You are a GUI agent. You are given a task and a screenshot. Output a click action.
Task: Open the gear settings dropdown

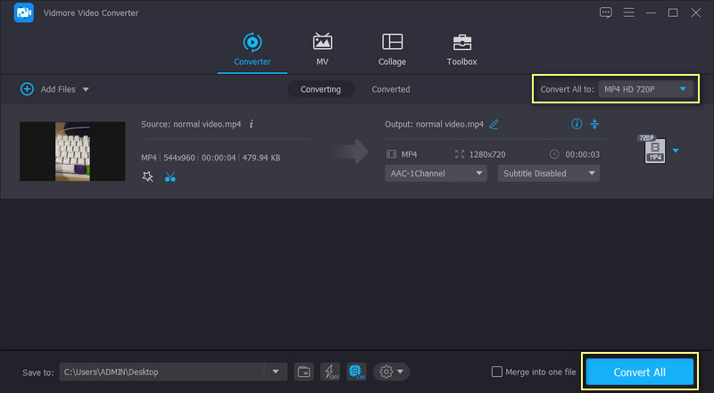pos(392,373)
